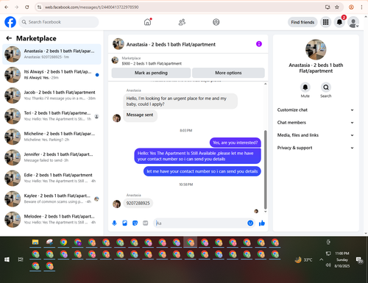Open the taskbar clock showing 11:00 PM
This screenshot has height=283, width=368.
click(342, 259)
